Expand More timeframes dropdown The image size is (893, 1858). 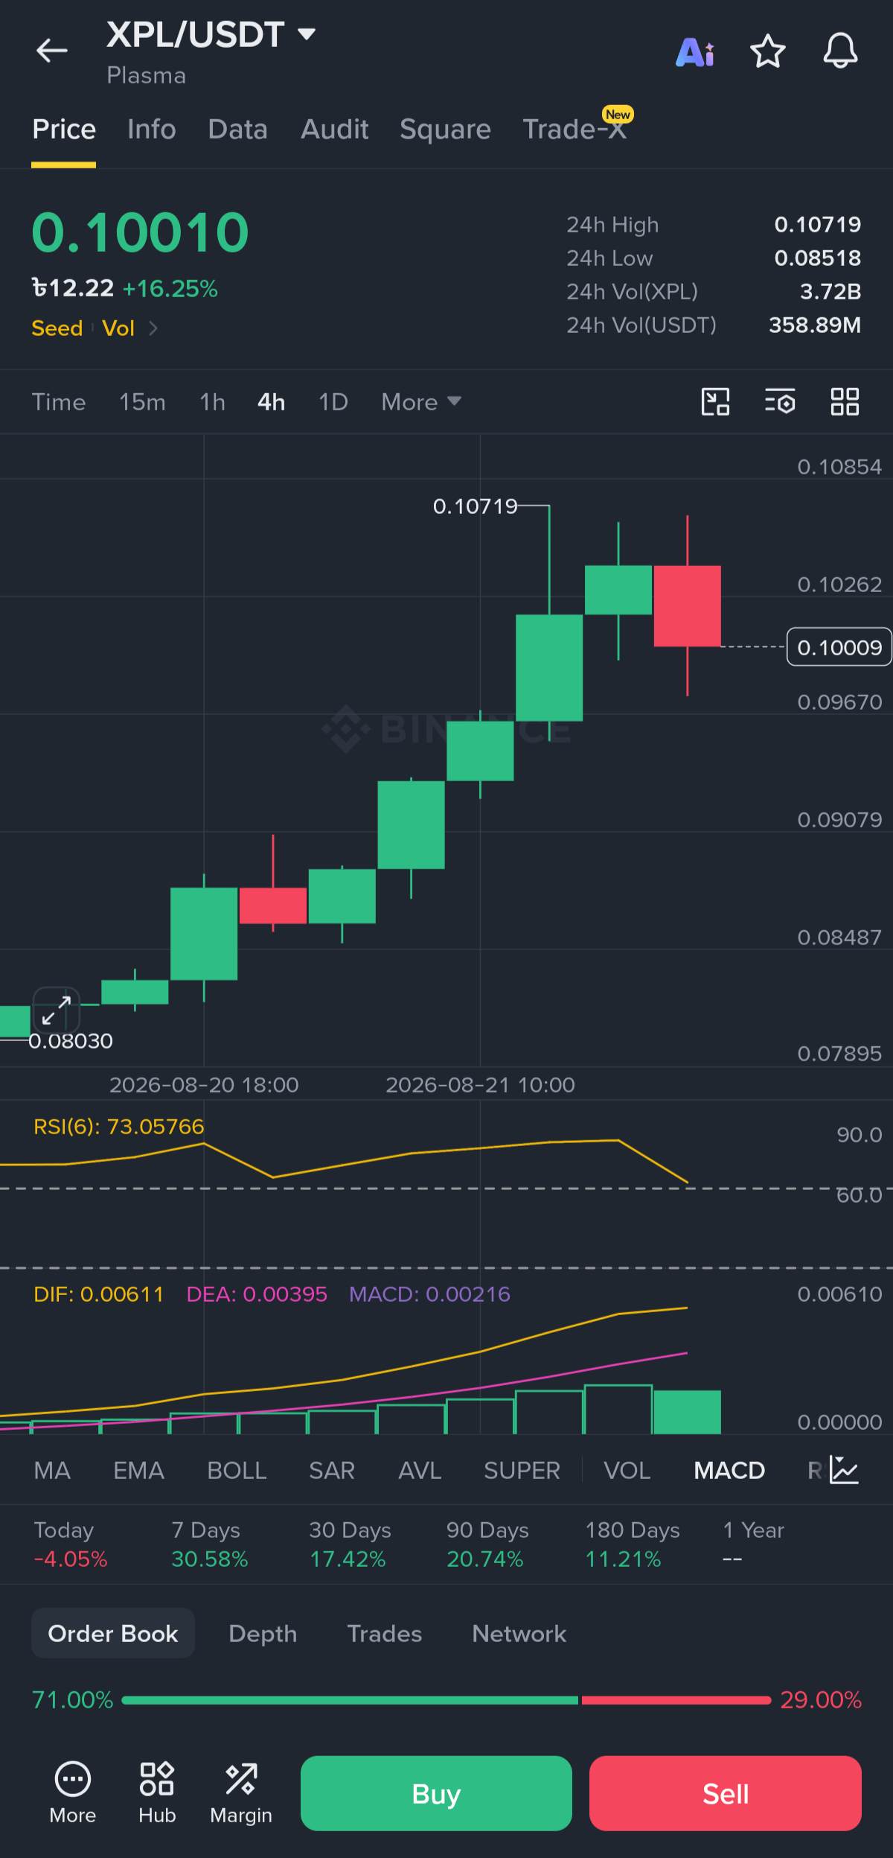(421, 402)
